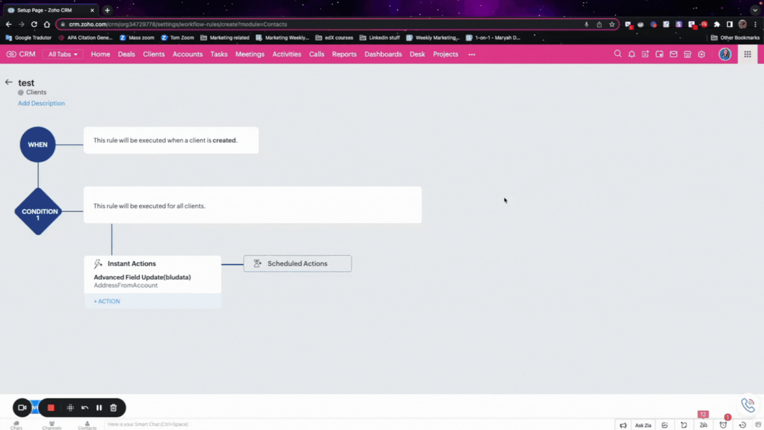This screenshot has width=764, height=430.
Task: Open the user profile avatar menu
Action: pos(725,54)
